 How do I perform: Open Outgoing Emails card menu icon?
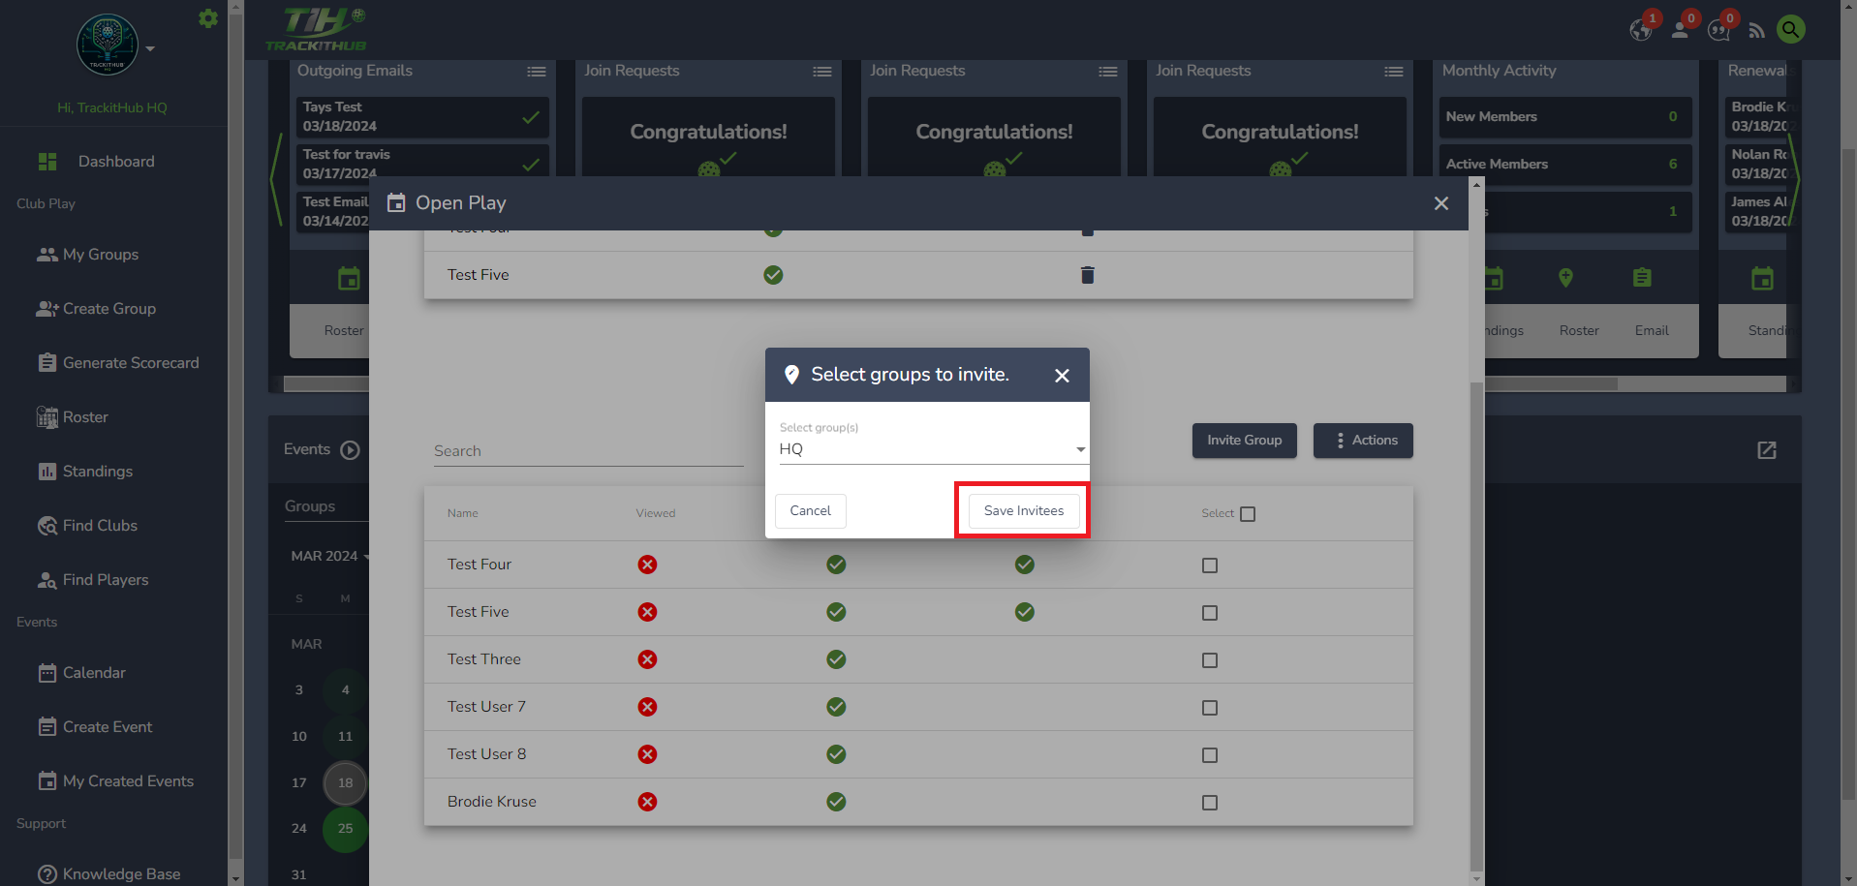click(537, 72)
